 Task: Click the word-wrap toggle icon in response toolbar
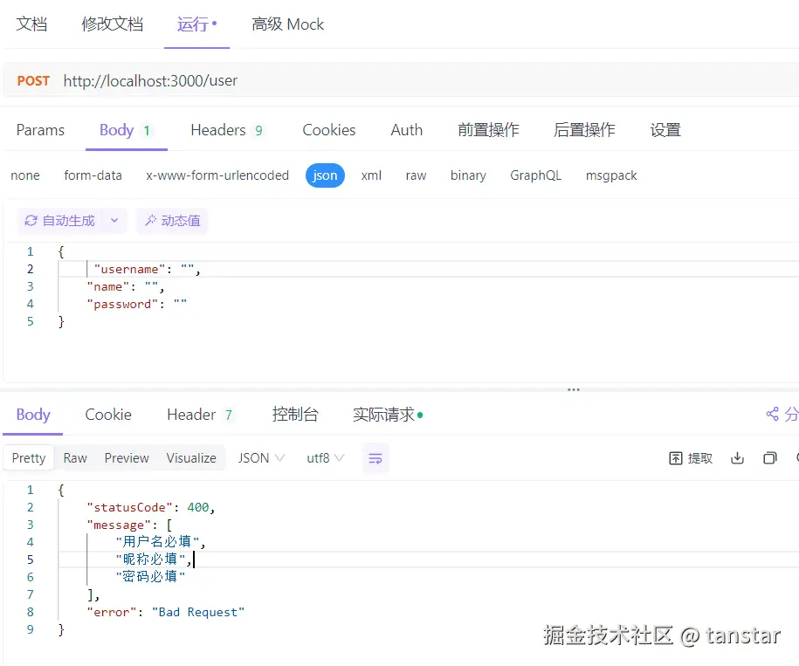(375, 458)
